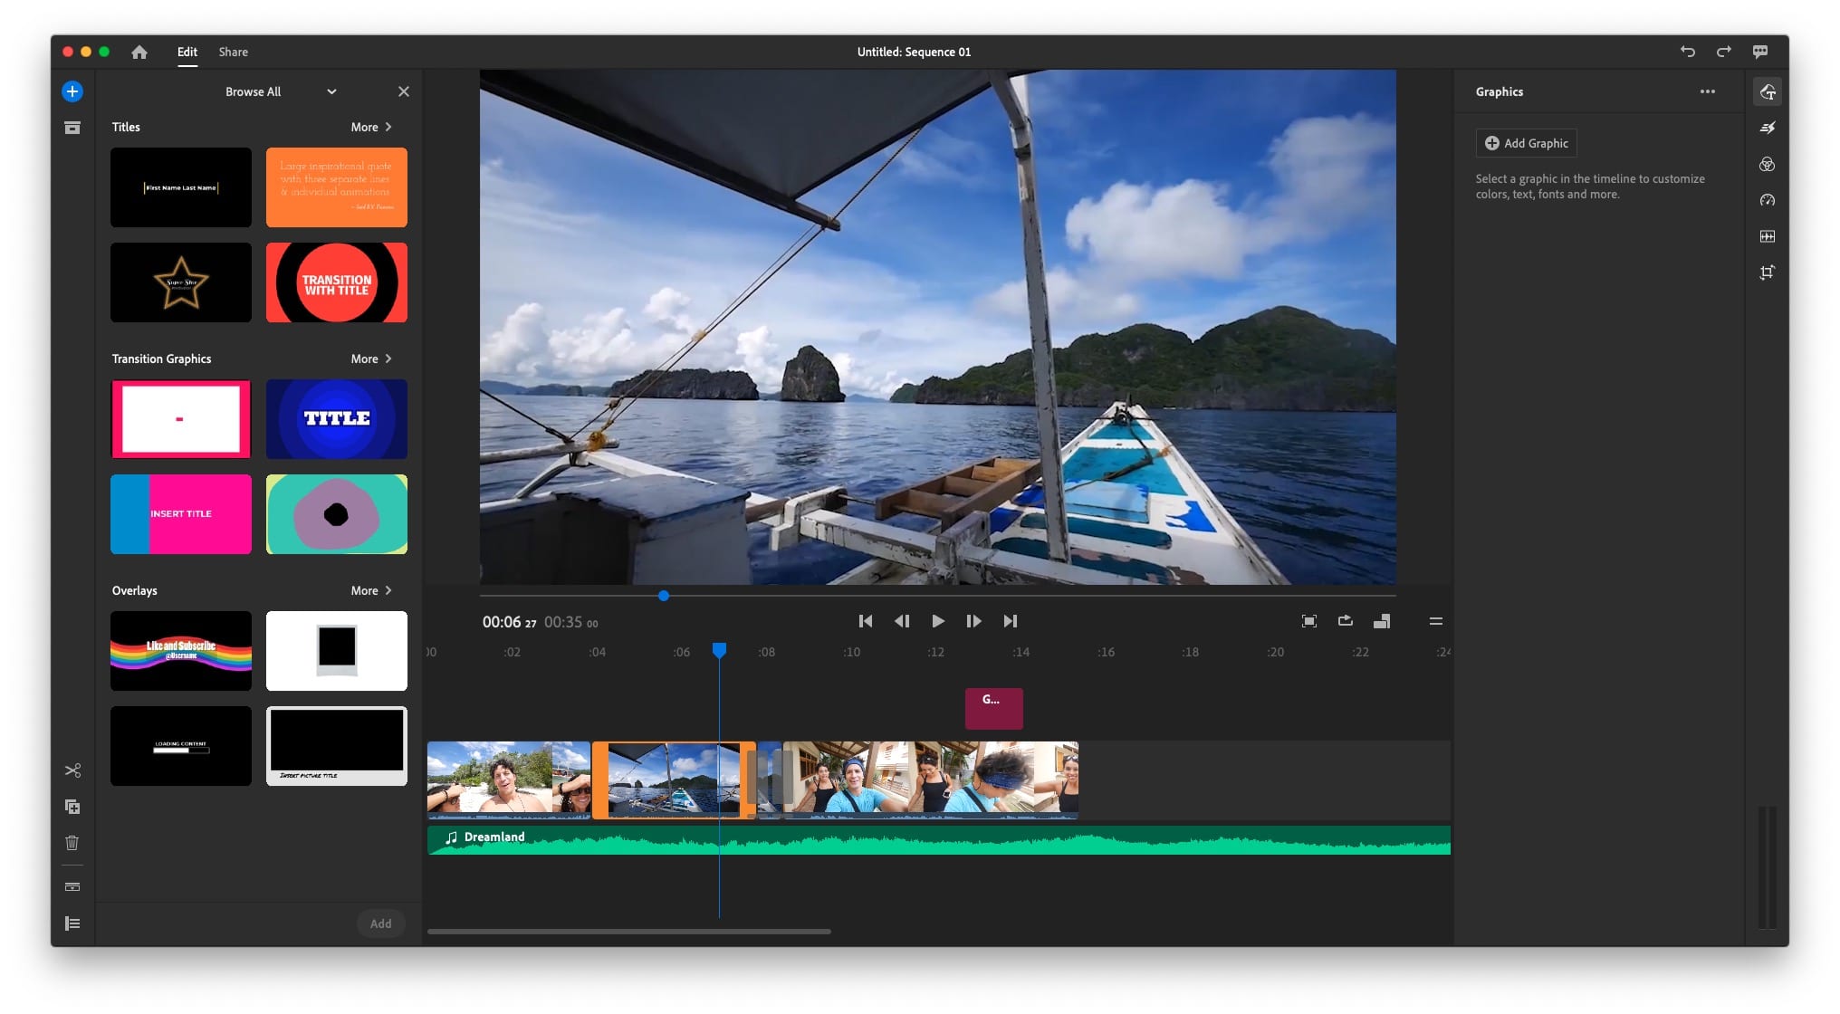Toggle fullscreen preview mode
Image resolution: width=1840 pixels, height=1014 pixels.
pos(1308,621)
